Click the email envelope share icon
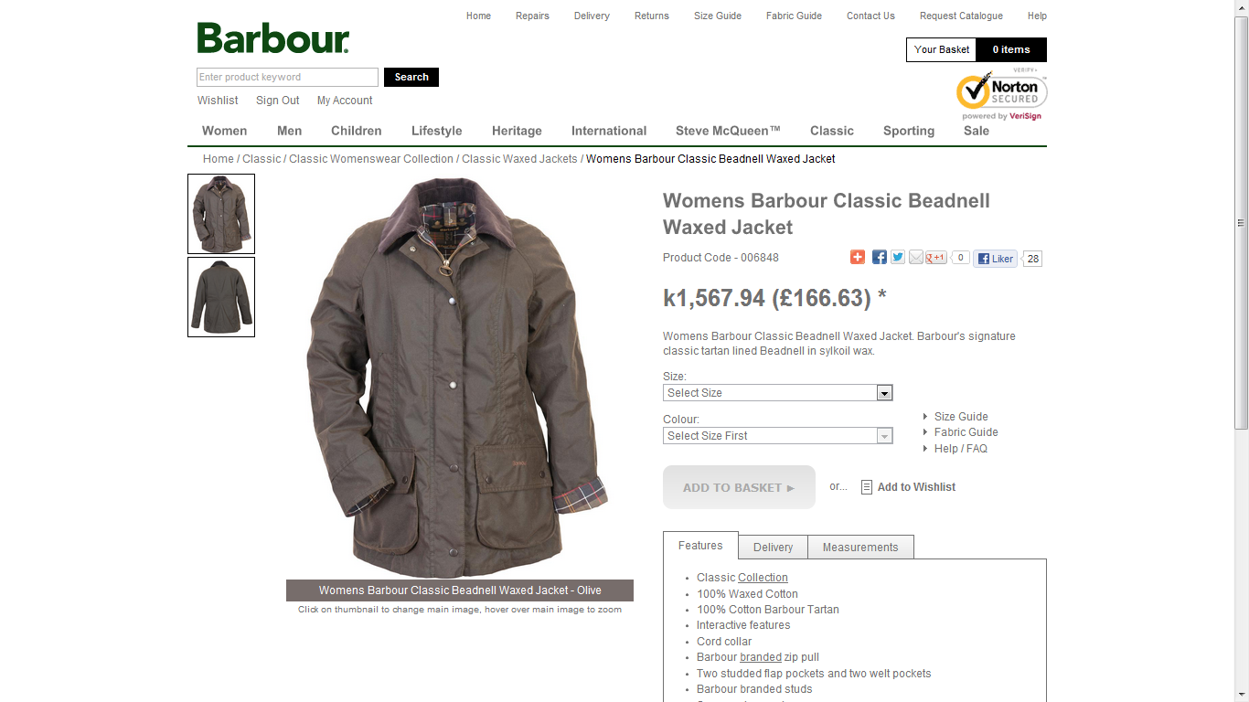 coord(916,258)
